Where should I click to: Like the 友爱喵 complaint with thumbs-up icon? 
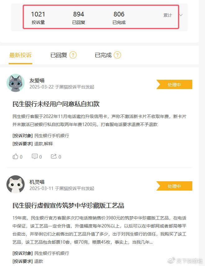pyautogui.click(x=16, y=156)
